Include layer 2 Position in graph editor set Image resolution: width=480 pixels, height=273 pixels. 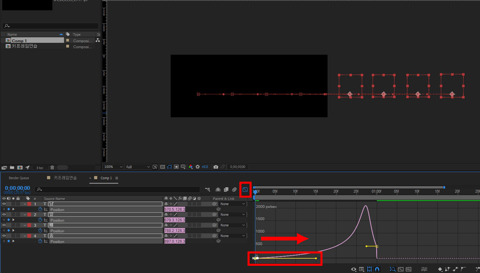coord(46,220)
